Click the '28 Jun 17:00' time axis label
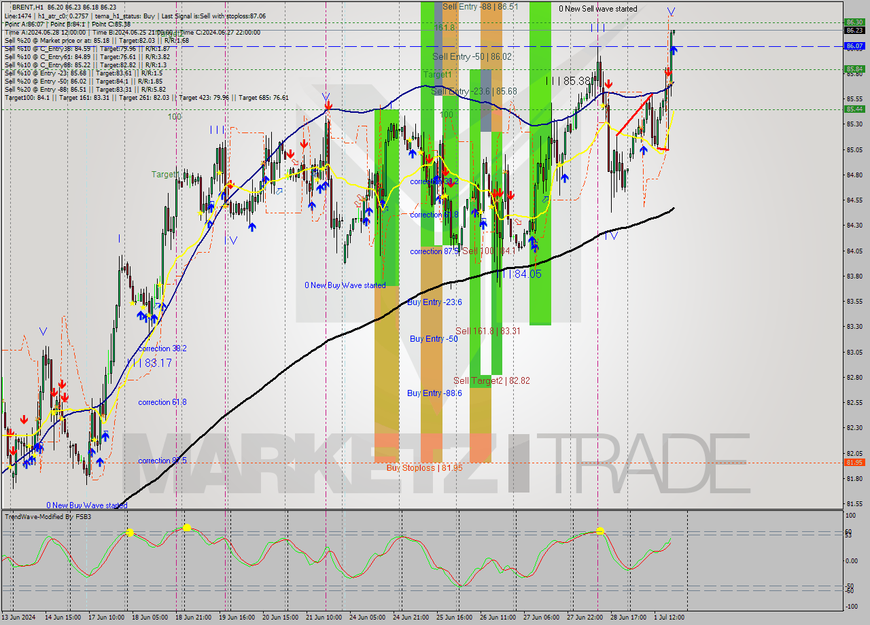Image resolution: width=870 pixels, height=625 pixels. tap(628, 618)
